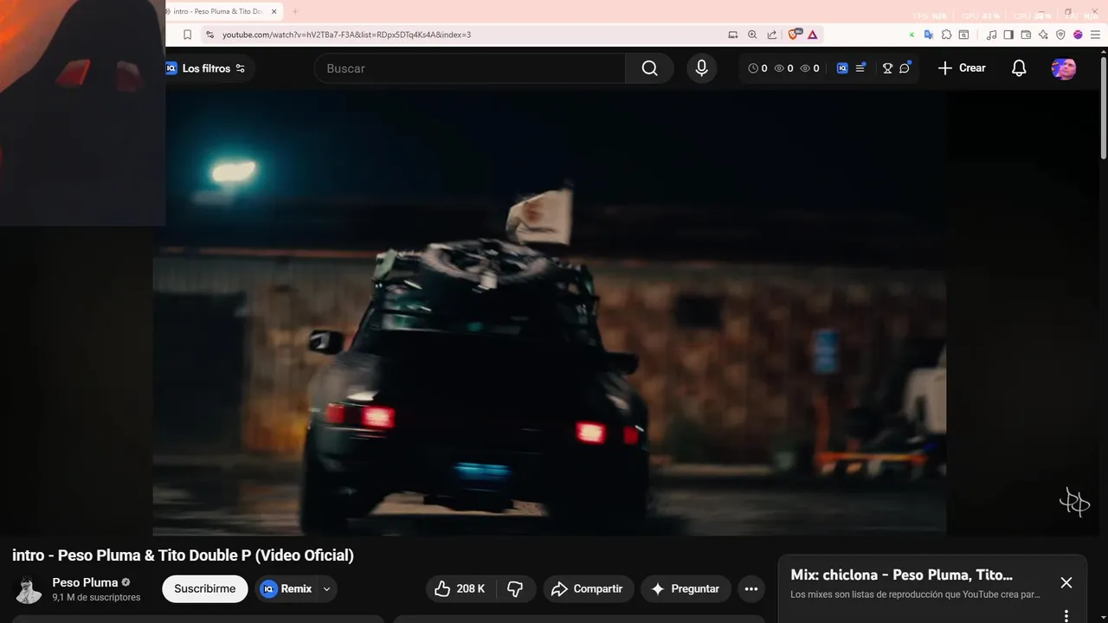This screenshot has width=1108, height=623.
Task: Click the video title 'intro - Peso Pluma & Tito Double P'
Action: [183, 556]
